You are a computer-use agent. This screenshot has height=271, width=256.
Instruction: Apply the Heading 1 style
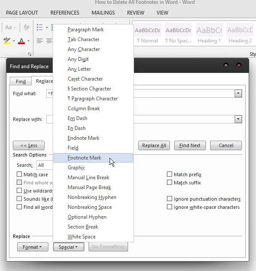pos(209,35)
